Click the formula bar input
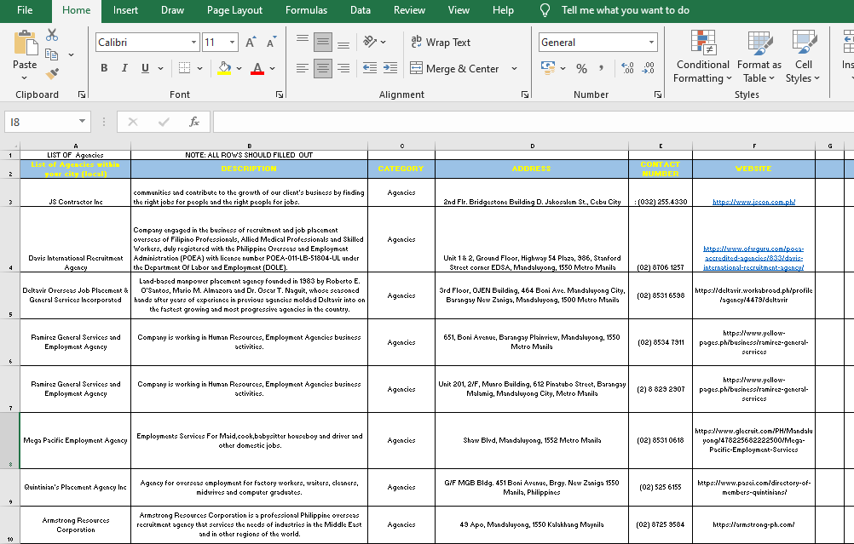Screen dimensions: 854x544 (534, 122)
